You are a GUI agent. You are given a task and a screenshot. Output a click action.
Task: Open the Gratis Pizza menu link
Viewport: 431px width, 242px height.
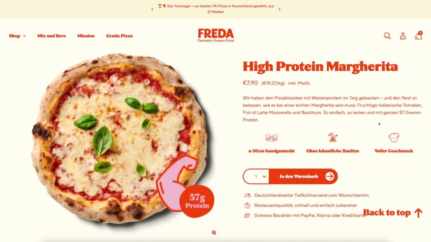point(119,36)
